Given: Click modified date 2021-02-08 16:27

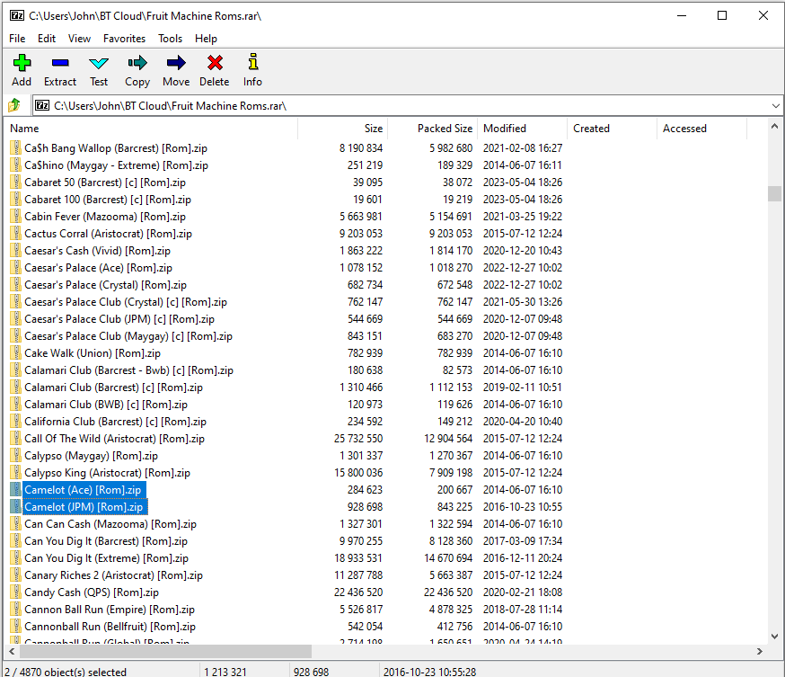Looking at the screenshot, I should [x=523, y=148].
